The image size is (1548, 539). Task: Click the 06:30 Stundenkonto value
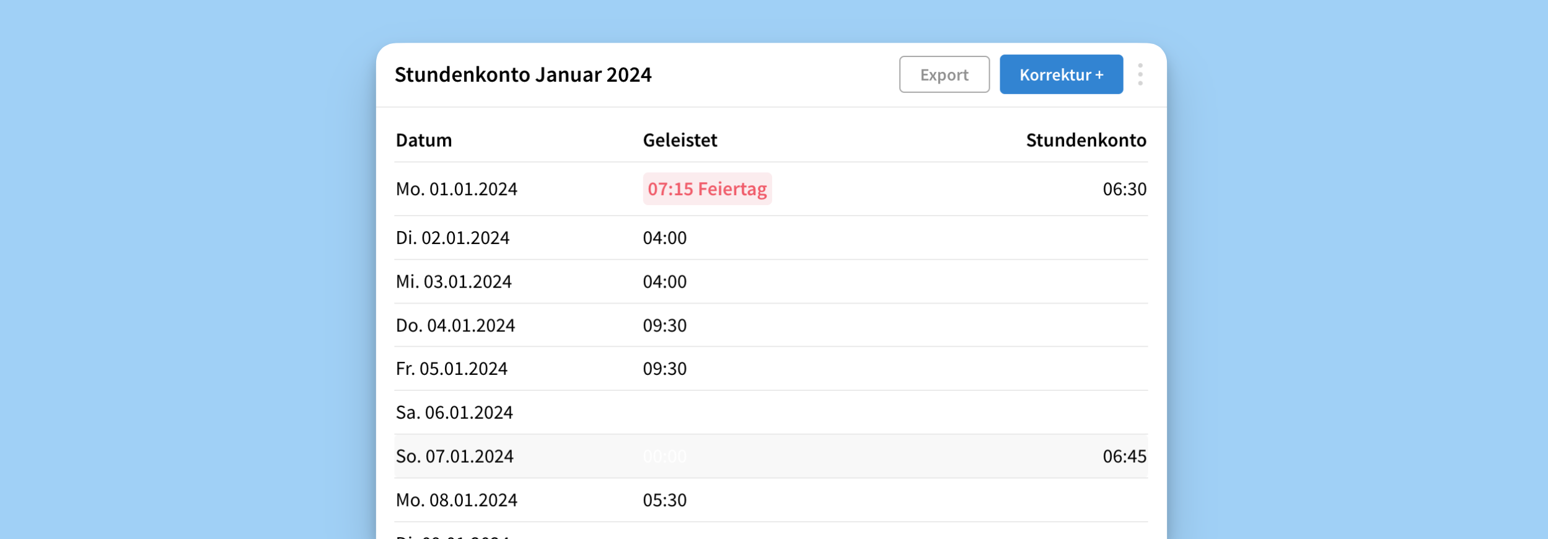1124,189
